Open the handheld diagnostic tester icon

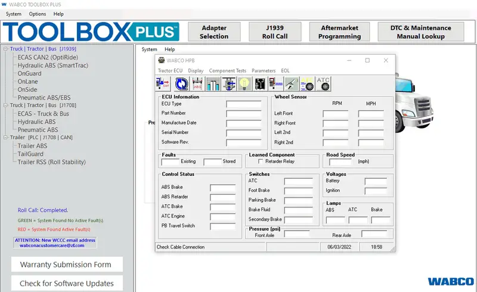point(275,83)
